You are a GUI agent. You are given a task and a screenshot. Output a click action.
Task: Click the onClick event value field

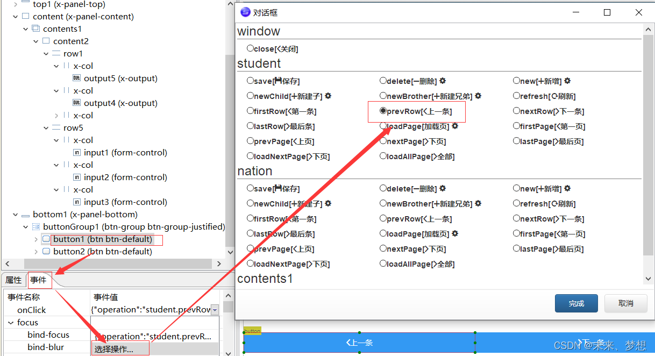(151, 310)
